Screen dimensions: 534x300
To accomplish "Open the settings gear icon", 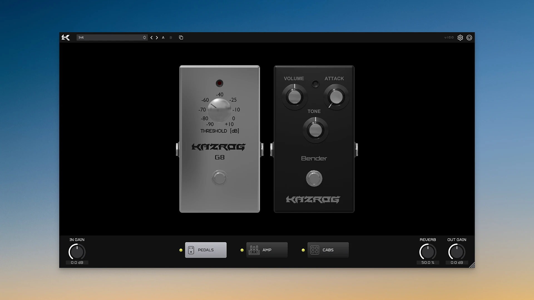I will pos(460,37).
